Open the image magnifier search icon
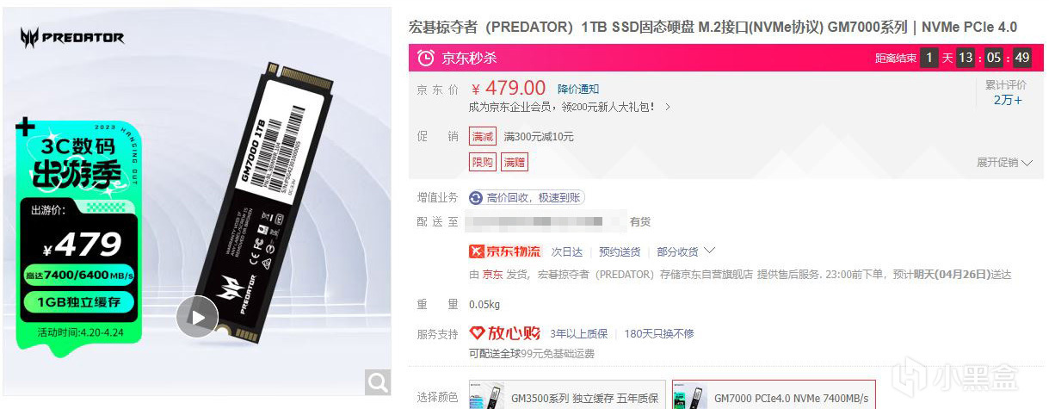This screenshot has height=409, width=1049. click(378, 382)
